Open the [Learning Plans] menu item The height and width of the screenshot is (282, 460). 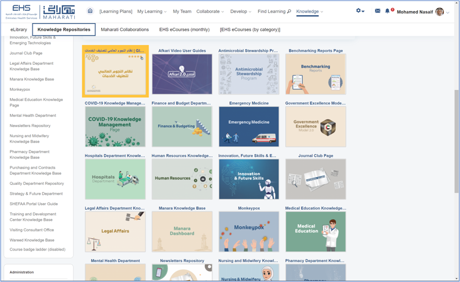click(x=116, y=11)
